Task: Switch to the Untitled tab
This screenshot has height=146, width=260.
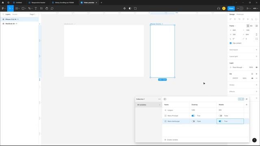Action: click(x=19, y=2)
